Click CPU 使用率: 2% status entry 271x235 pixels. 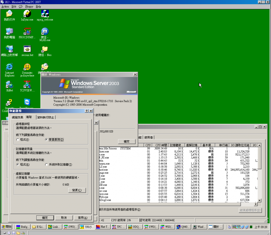coord(124,220)
